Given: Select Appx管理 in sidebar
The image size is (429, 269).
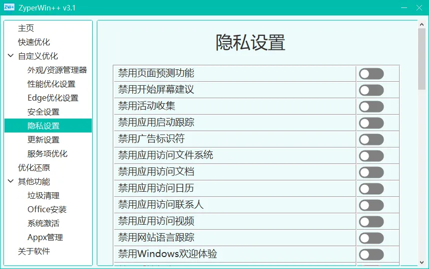Looking at the screenshot, I should click(45, 238).
